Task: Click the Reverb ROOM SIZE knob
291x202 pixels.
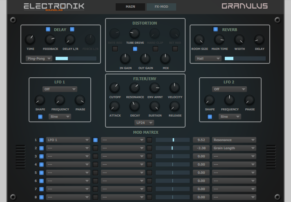Action: click(199, 39)
